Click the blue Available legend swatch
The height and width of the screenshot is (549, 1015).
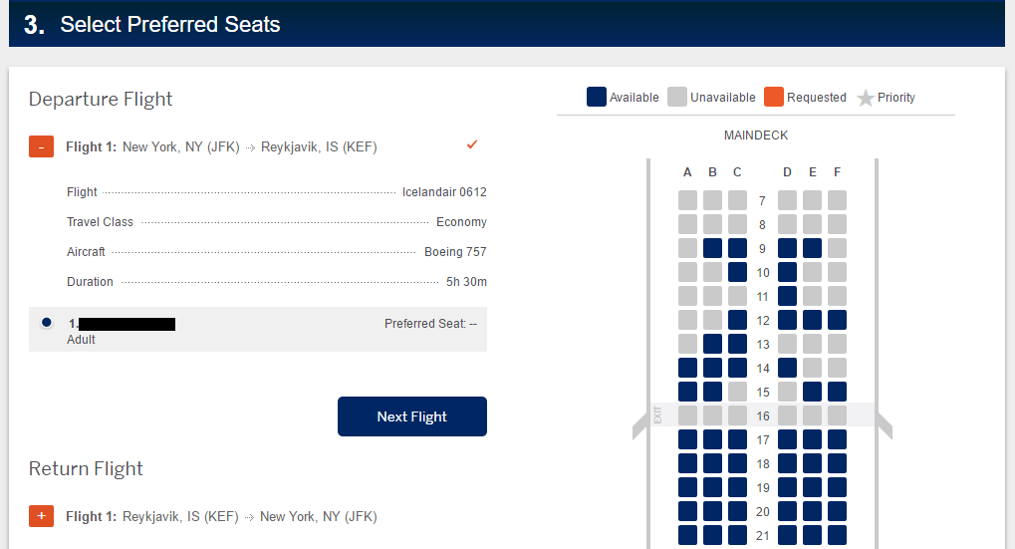(x=597, y=97)
